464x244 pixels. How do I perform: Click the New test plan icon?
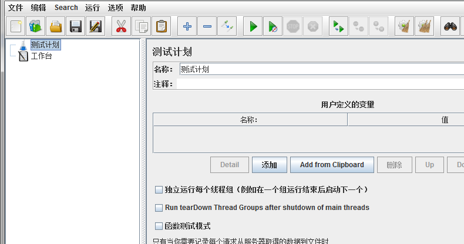(x=16, y=26)
